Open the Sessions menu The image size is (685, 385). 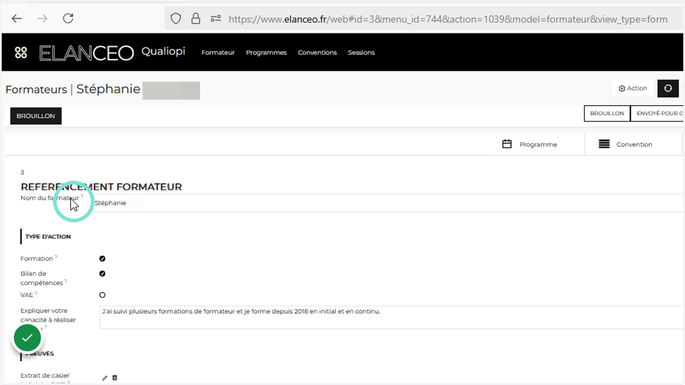coord(361,52)
